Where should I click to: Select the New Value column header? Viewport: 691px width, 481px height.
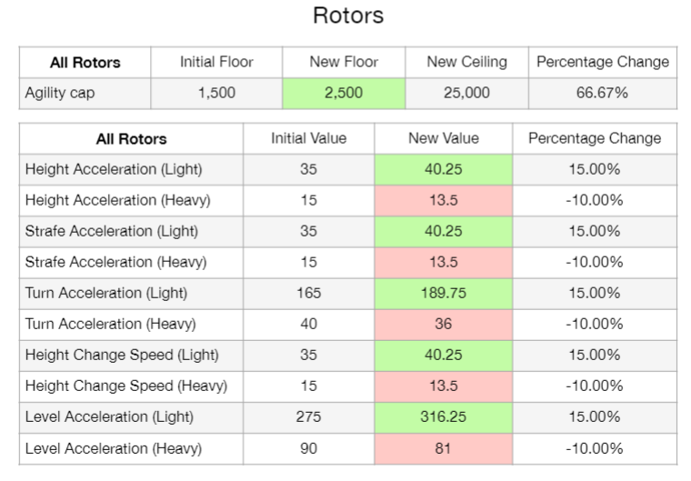tap(443, 138)
